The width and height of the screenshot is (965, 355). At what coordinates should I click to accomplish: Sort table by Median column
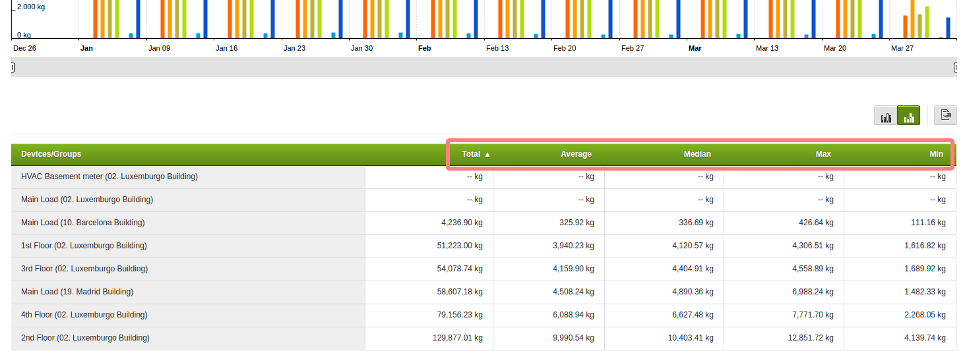[697, 154]
